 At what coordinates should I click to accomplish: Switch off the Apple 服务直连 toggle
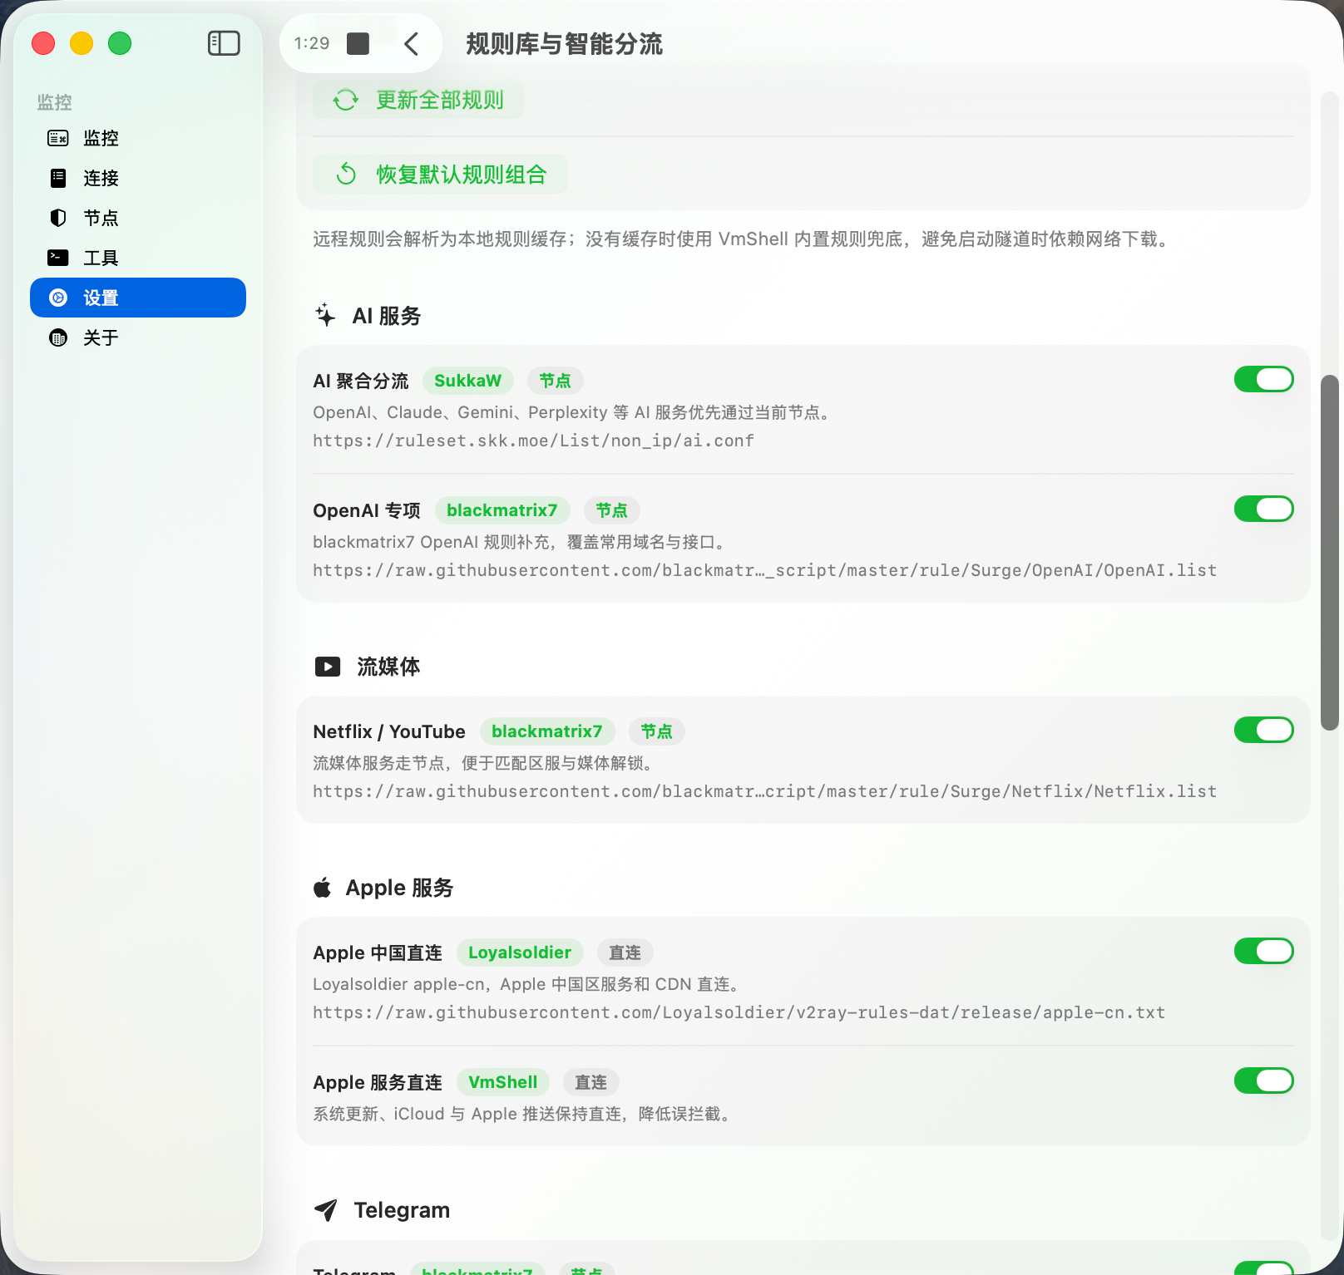pyautogui.click(x=1263, y=1081)
